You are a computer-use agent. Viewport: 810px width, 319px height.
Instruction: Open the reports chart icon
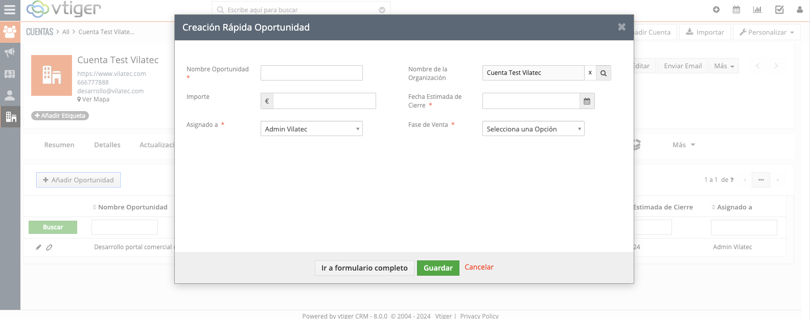(x=757, y=10)
